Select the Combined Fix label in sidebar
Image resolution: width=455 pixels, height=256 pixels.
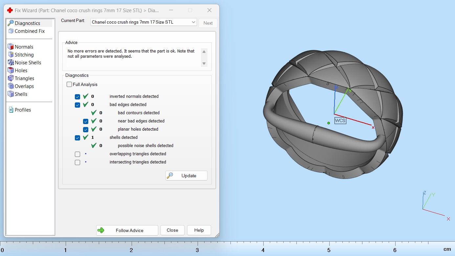30,31
